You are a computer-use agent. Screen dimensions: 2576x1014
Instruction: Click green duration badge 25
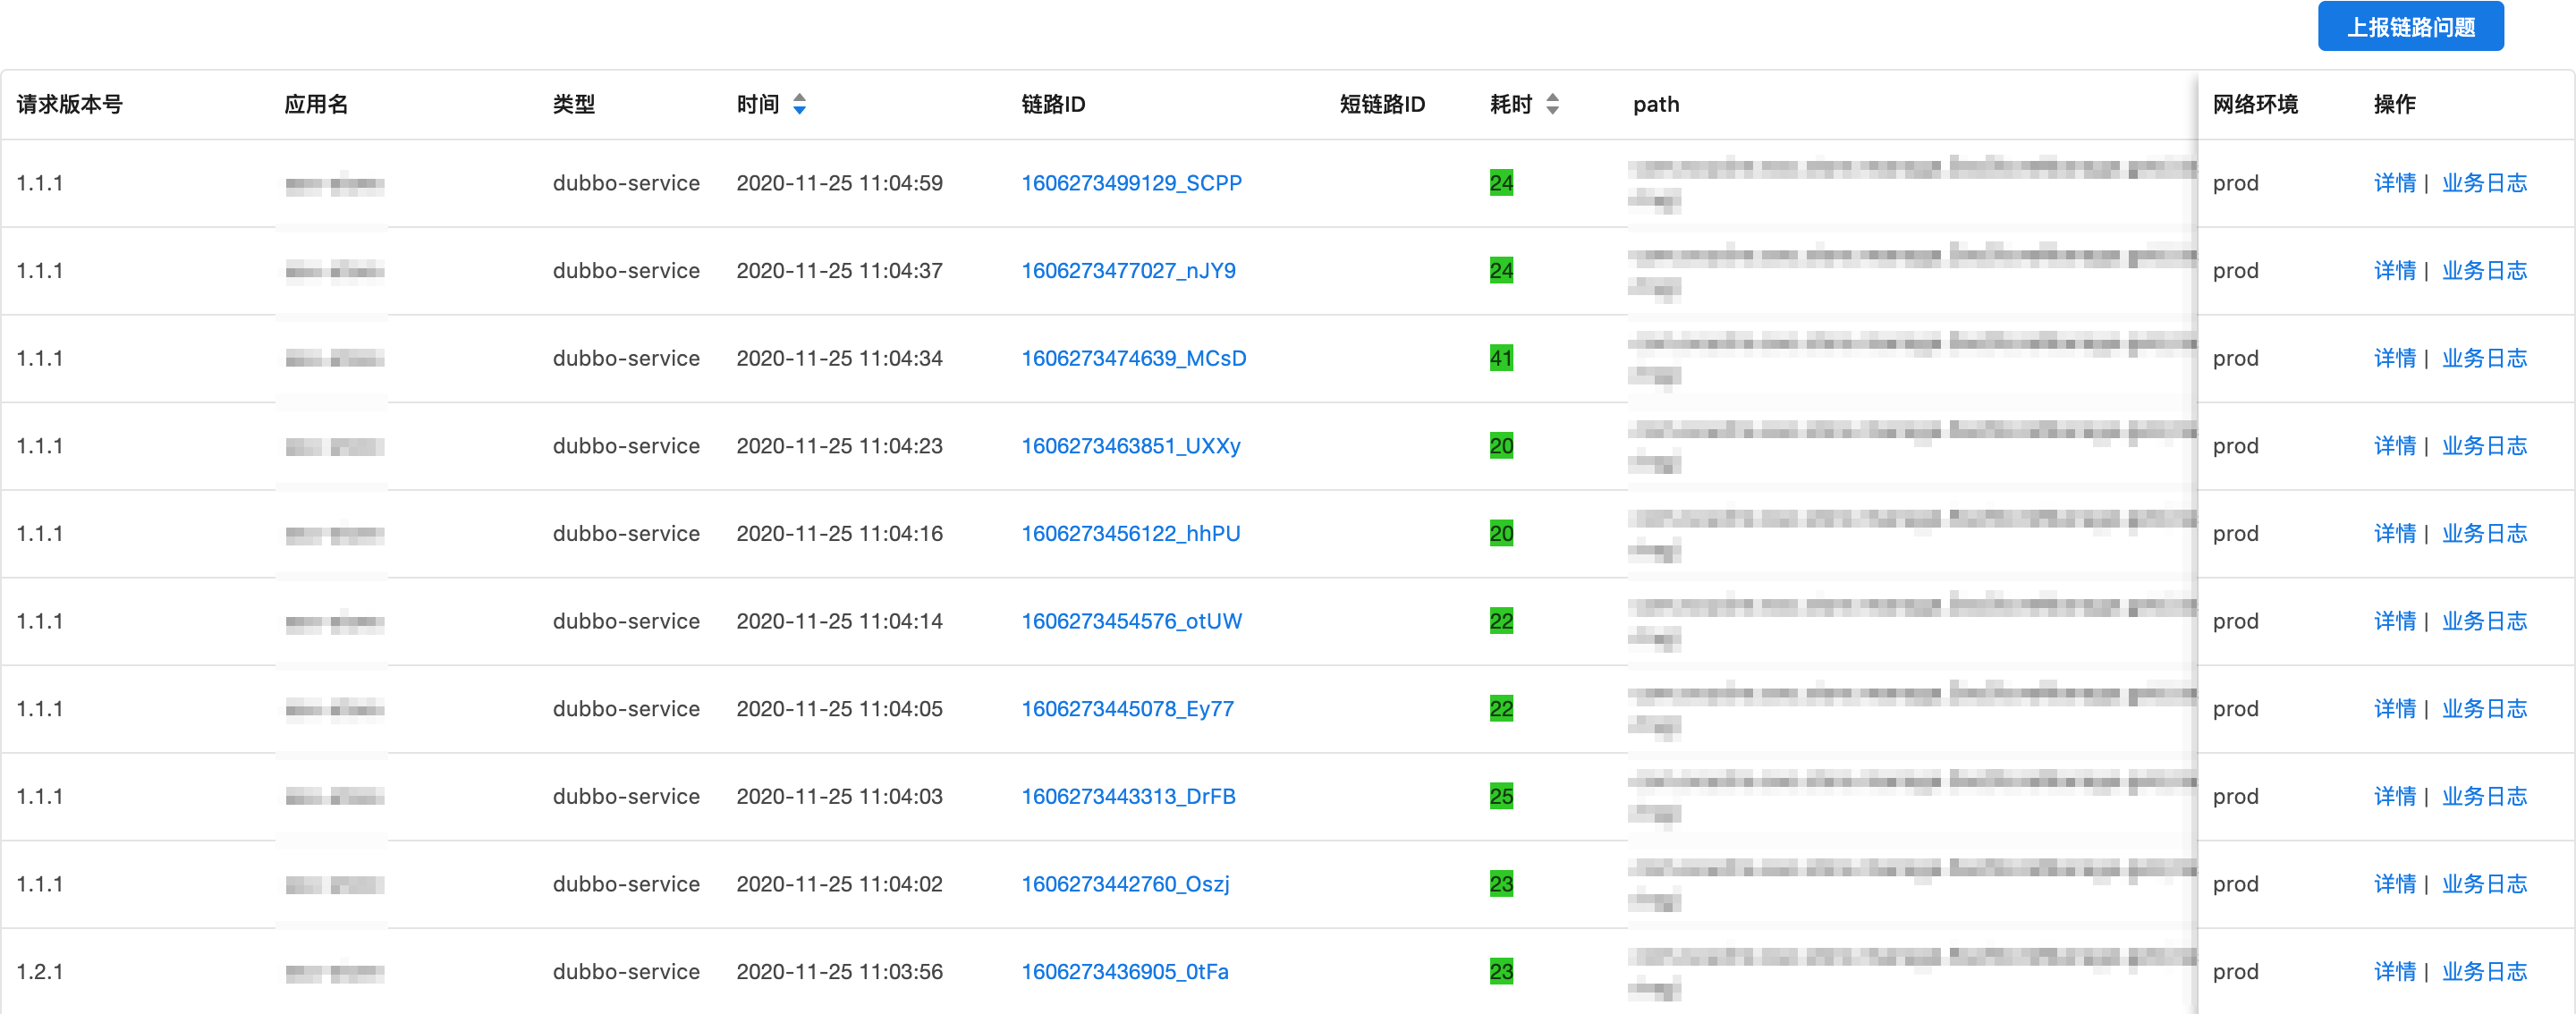[x=1501, y=796]
